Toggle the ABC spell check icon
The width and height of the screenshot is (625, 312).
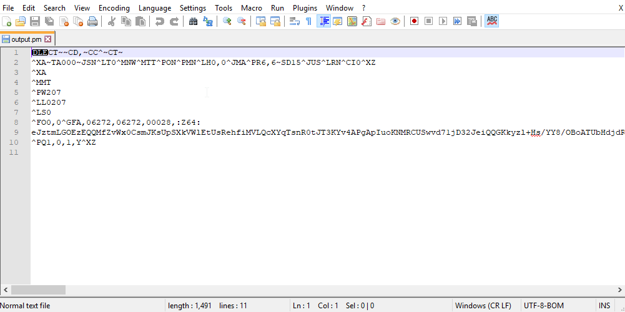point(492,21)
